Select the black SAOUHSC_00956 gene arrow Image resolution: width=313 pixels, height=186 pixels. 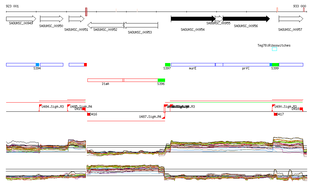[x=246, y=19]
